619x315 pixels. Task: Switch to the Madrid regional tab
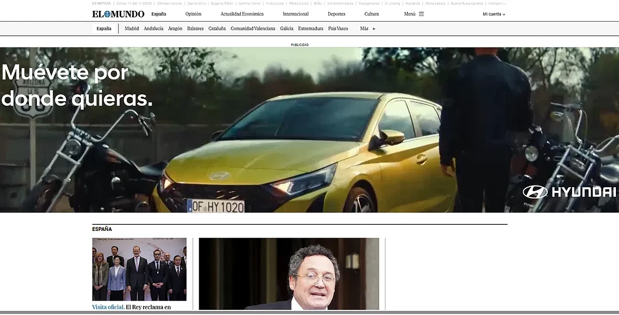pyautogui.click(x=132, y=28)
